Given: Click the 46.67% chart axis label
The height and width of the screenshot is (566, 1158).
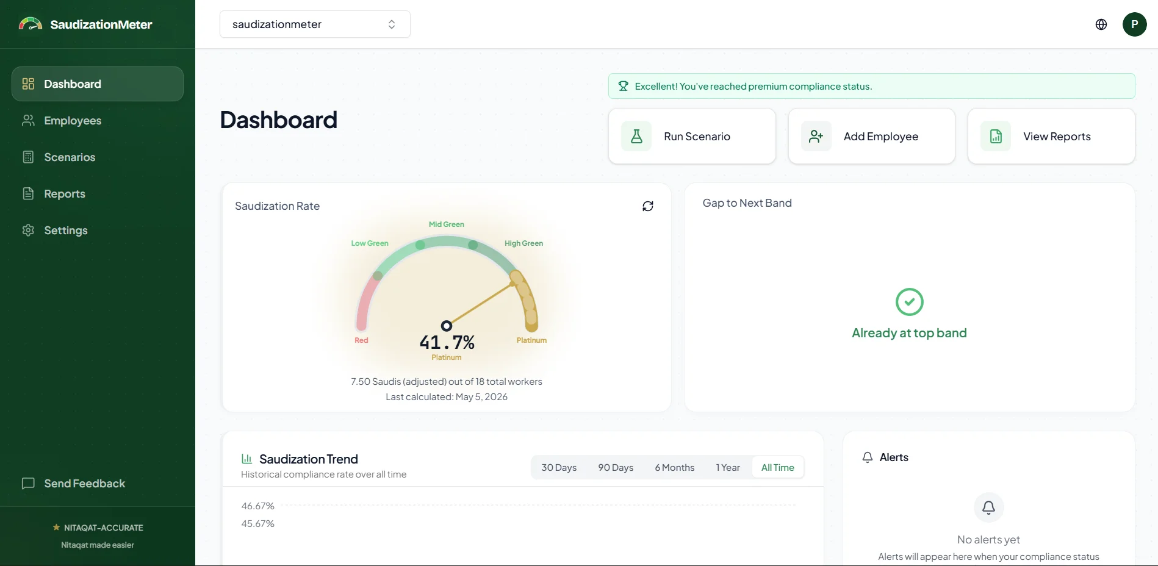Looking at the screenshot, I should coord(257,506).
